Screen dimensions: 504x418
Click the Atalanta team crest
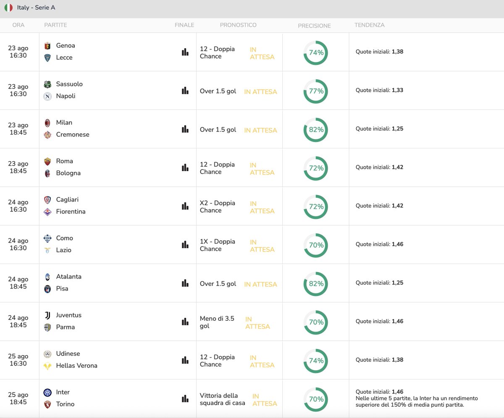[47, 277]
